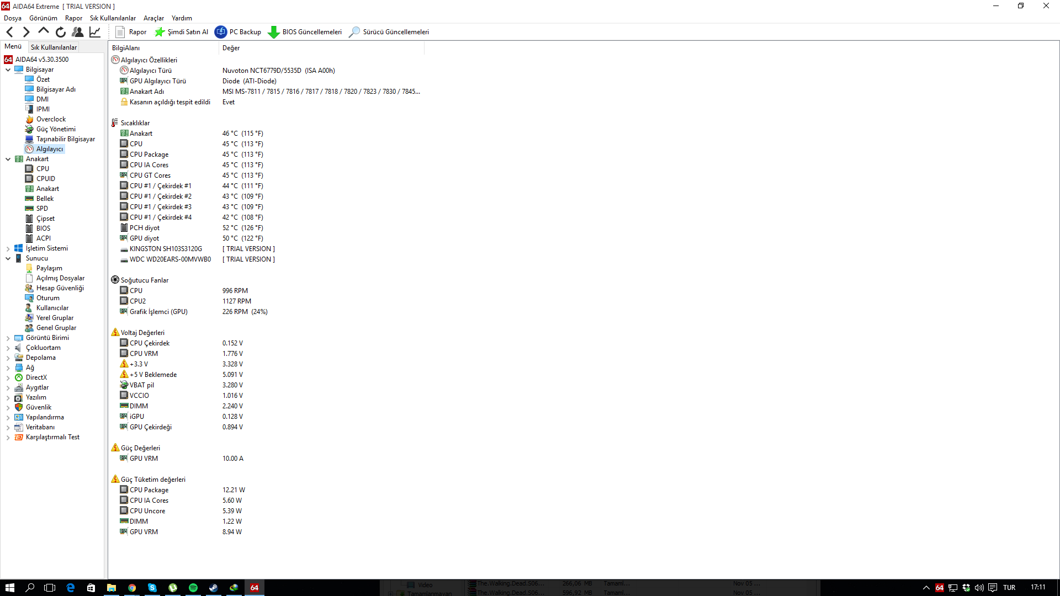
Task: Open PC Backup
Action: [238, 32]
